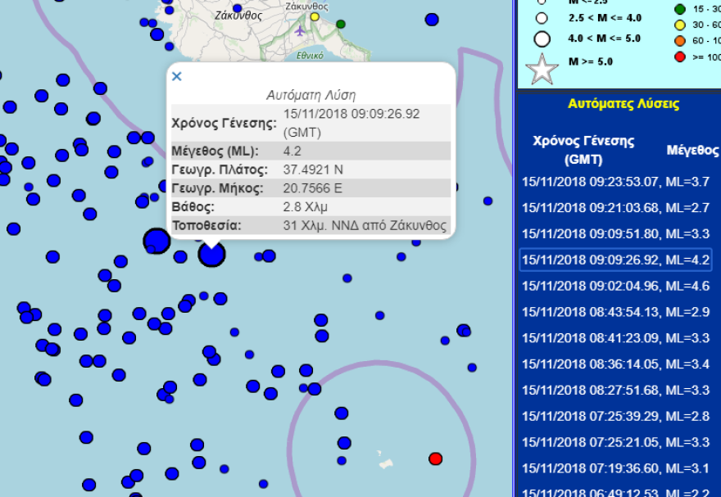Open the highlighted 09:09:26.92 ML=4.2 entry
Viewport: 721px width, 497px height.
click(615, 260)
